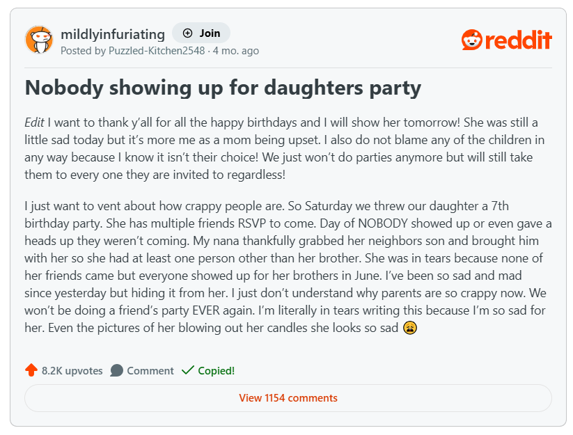Select the Comment label
573x435 pixels.
pyautogui.click(x=150, y=371)
